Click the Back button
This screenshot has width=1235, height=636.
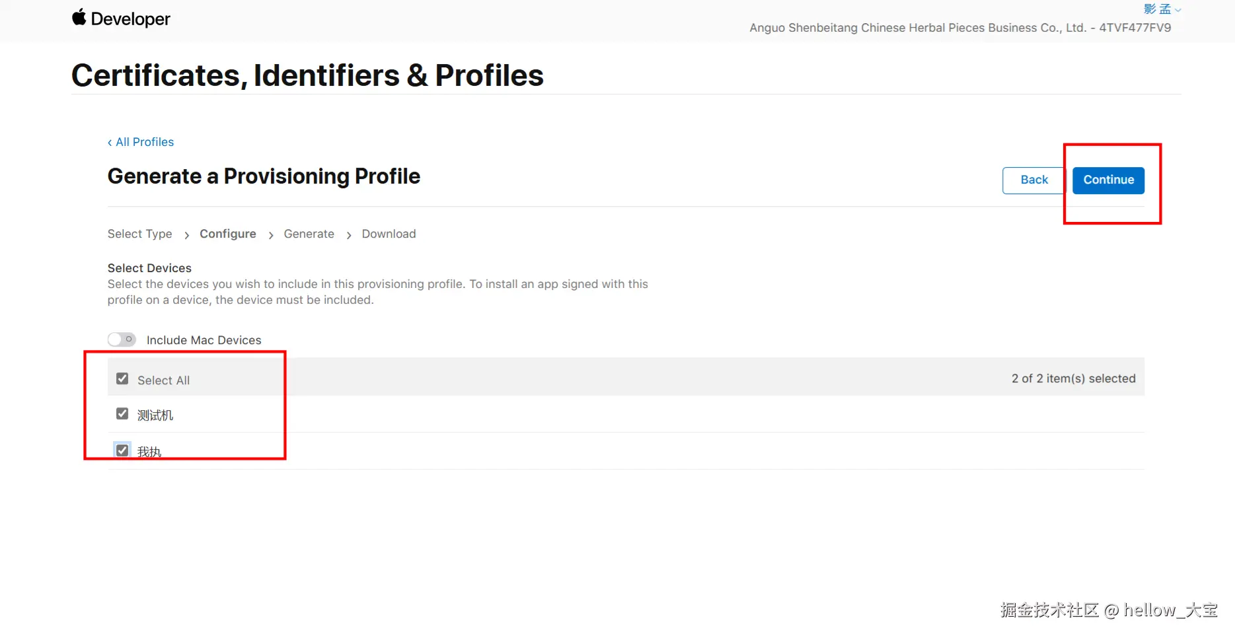click(1033, 180)
